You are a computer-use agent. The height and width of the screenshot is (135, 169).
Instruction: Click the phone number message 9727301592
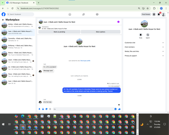[x=47, y=102]
